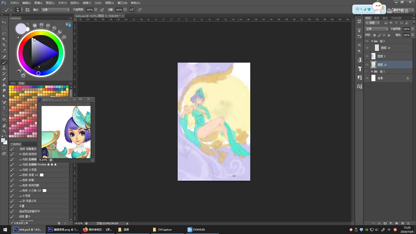This screenshot has height=234, width=416.
Task: Switch to the 通道 tab
Action: [376, 18]
